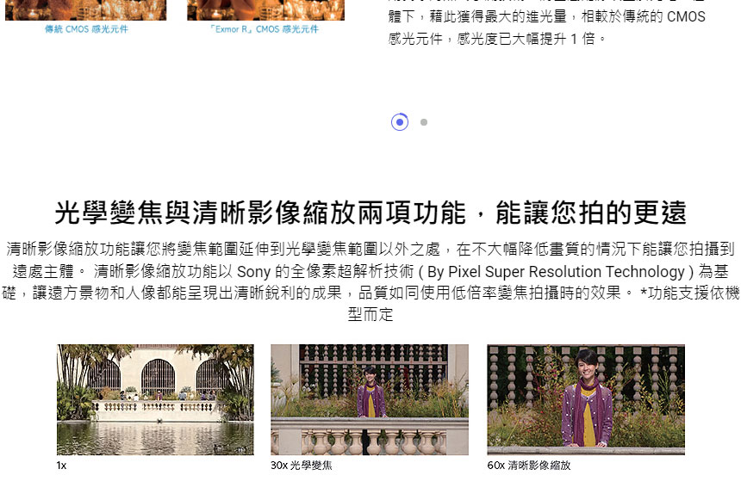Open the 1x zoom sample photo
Viewport: 741px width, 500px height.
tap(155, 399)
